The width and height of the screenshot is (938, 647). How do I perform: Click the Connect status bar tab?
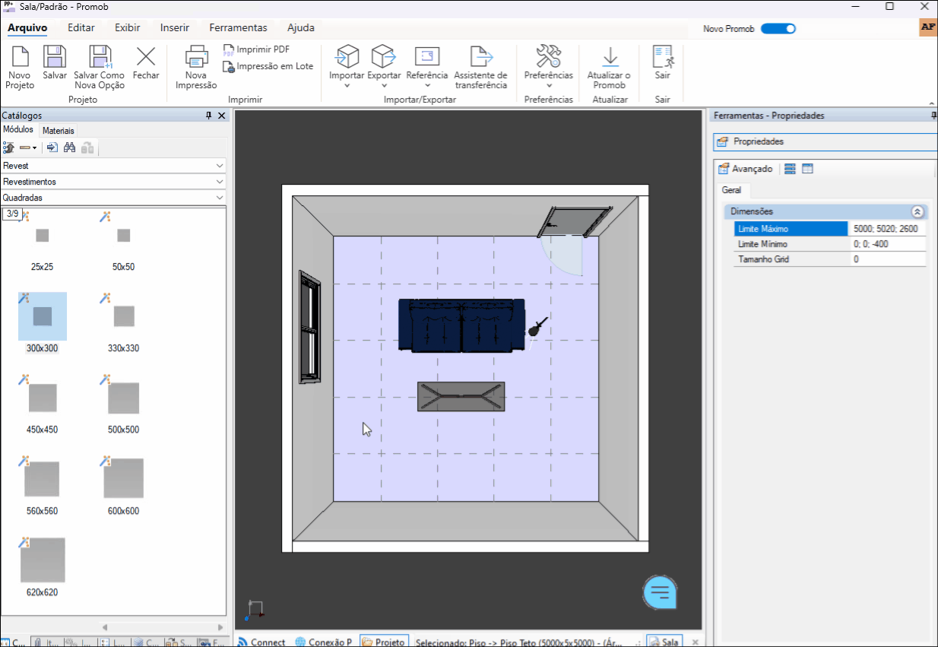point(261,642)
